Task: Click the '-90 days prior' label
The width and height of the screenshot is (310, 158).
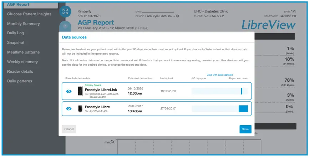Action: (x=199, y=78)
